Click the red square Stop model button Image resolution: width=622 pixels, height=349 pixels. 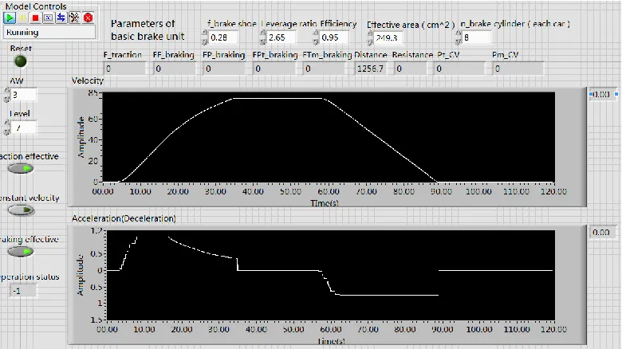coord(35,18)
